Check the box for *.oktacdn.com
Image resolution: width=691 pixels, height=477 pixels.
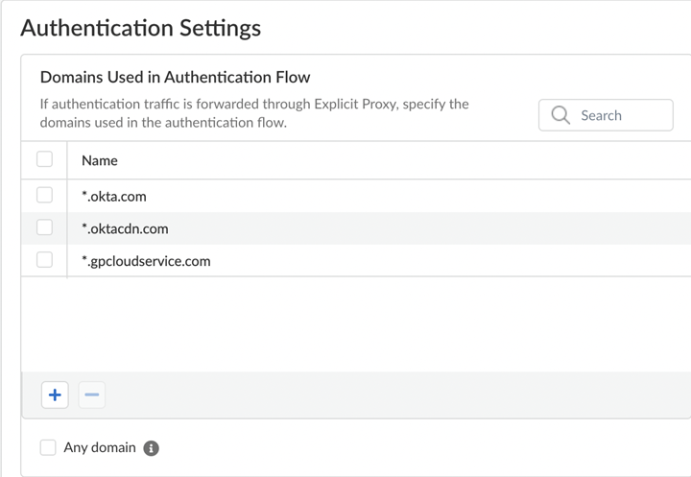coord(44,227)
